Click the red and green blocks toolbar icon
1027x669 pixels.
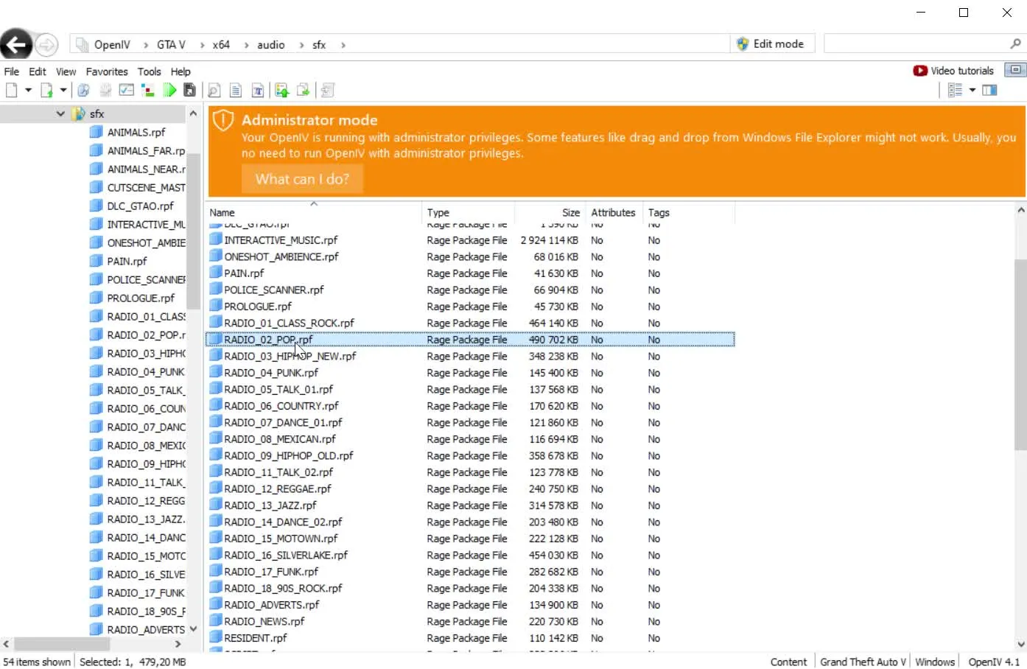tap(148, 90)
